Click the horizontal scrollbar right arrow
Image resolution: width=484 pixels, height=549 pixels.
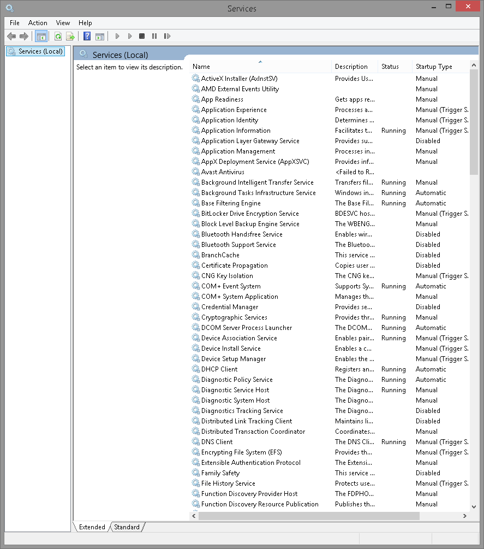(465, 516)
